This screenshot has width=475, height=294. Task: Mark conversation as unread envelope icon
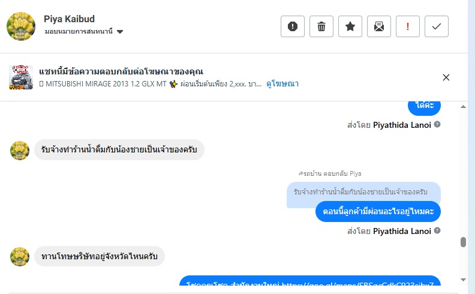point(379,26)
